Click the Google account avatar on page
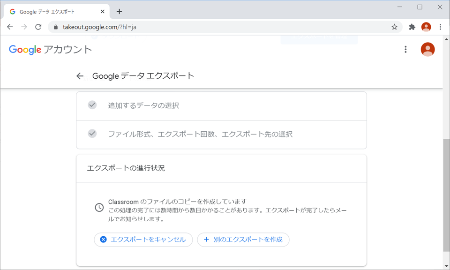Screen dimensions: 450x270 click(427, 49)
